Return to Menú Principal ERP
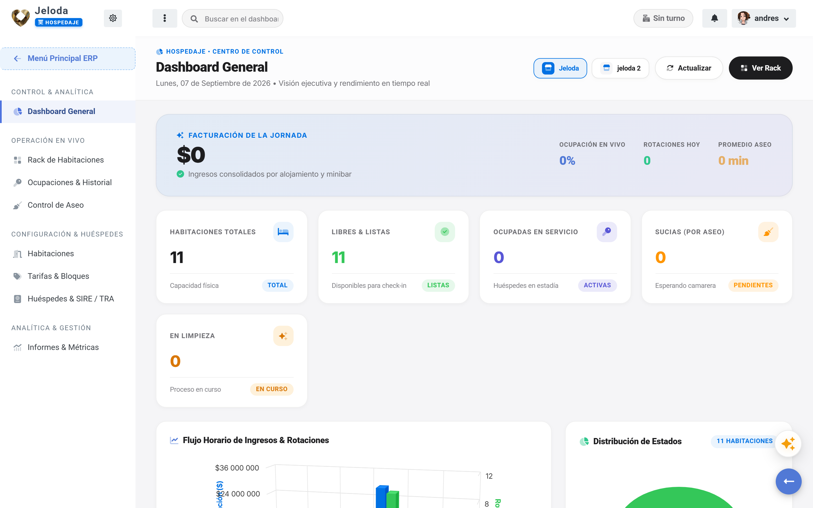813x508 pixels. (x=68, y=58)
